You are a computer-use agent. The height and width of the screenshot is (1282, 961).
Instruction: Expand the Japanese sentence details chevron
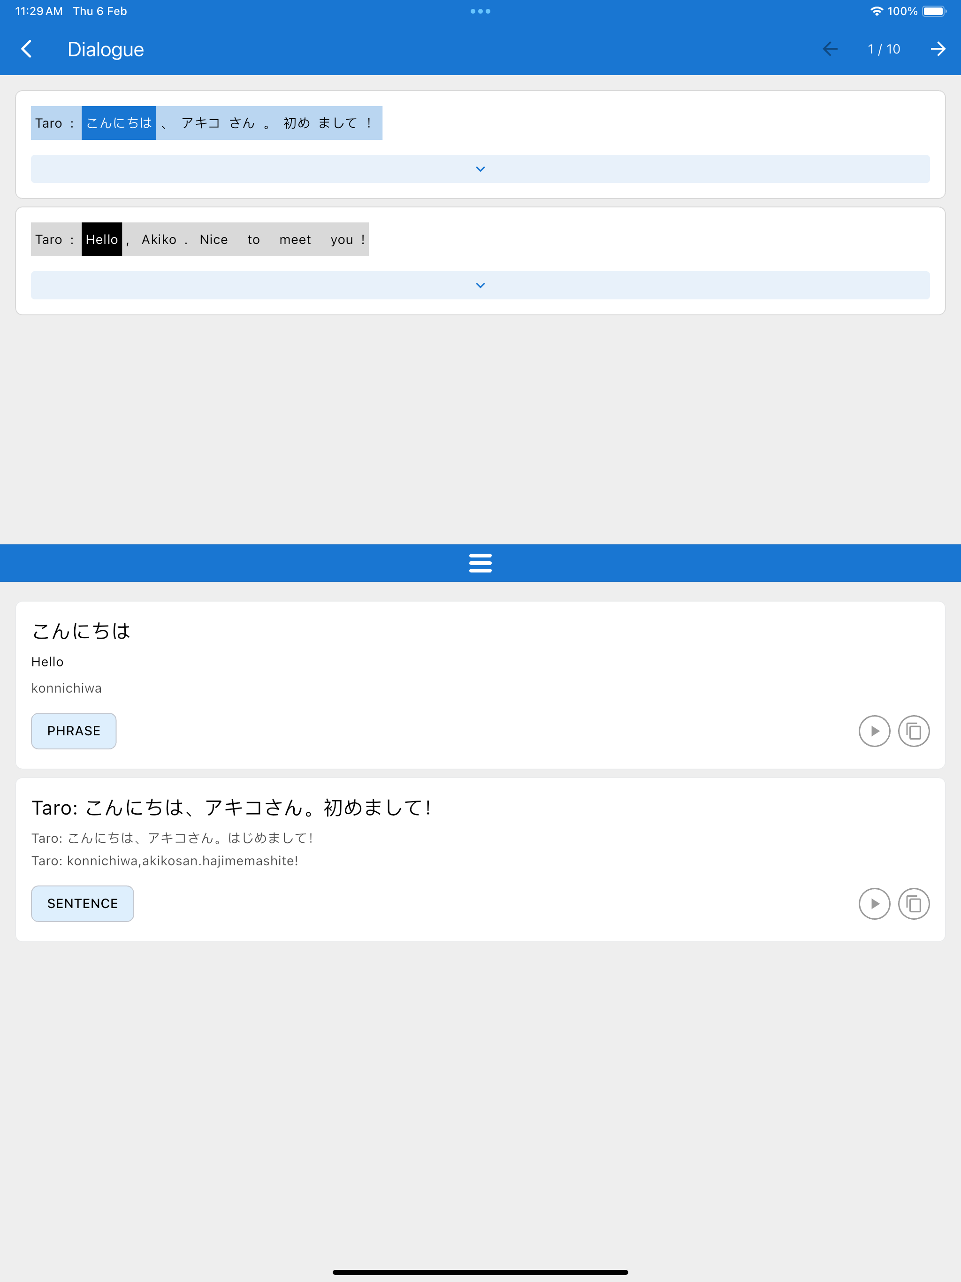(480, 168)
